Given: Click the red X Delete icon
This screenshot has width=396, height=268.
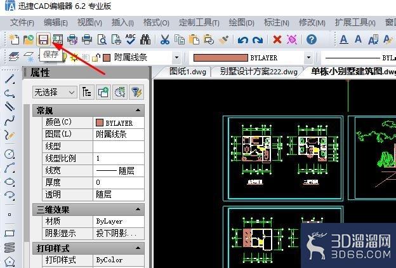Looking at the screenshot, I should tap(277, 39).
